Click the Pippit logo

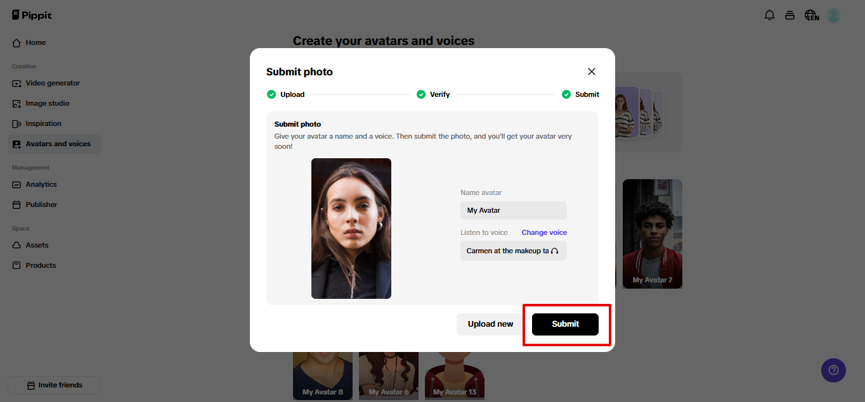coord(32,15)
